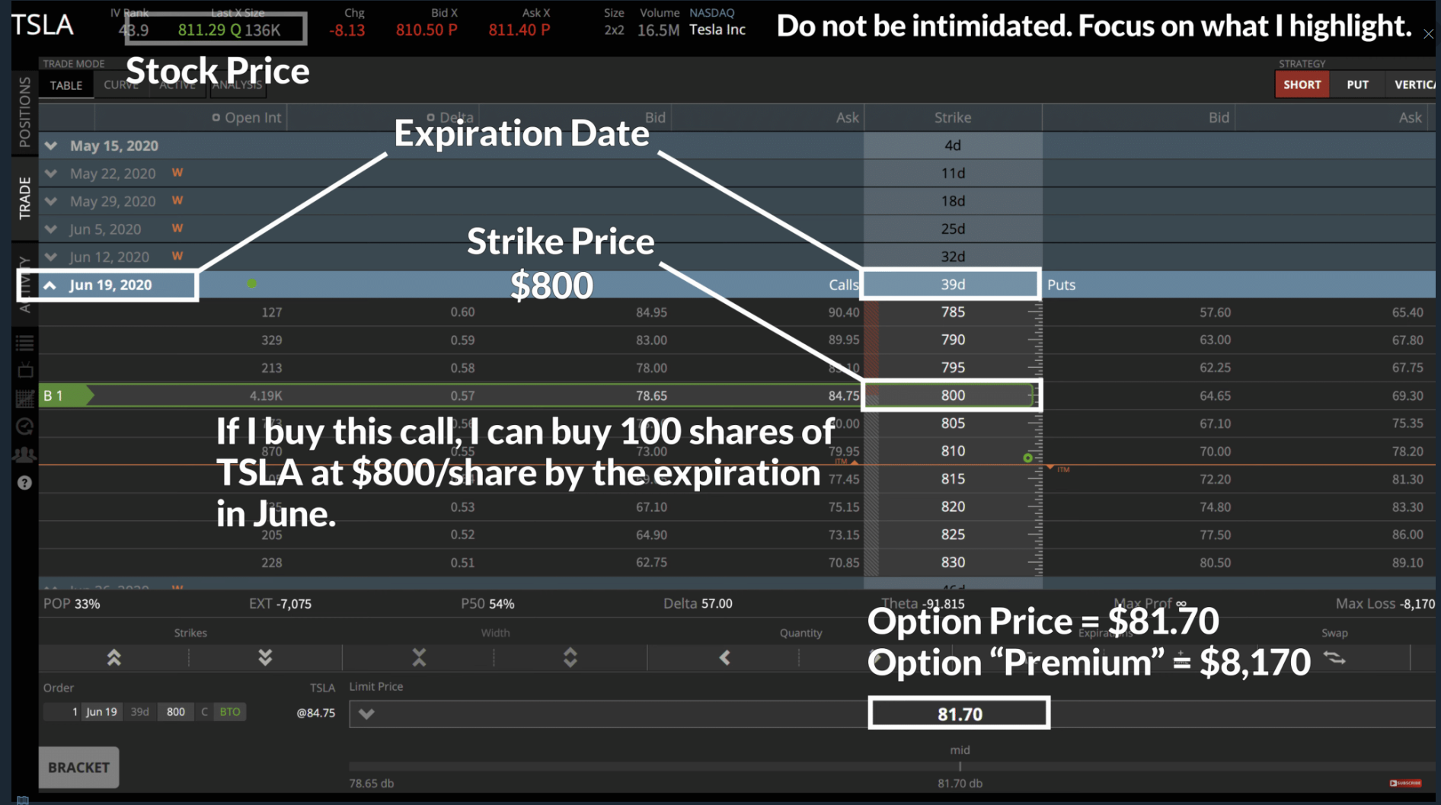
Task: Click the double-chevron to widen Strikes
Action: (113, 656)
